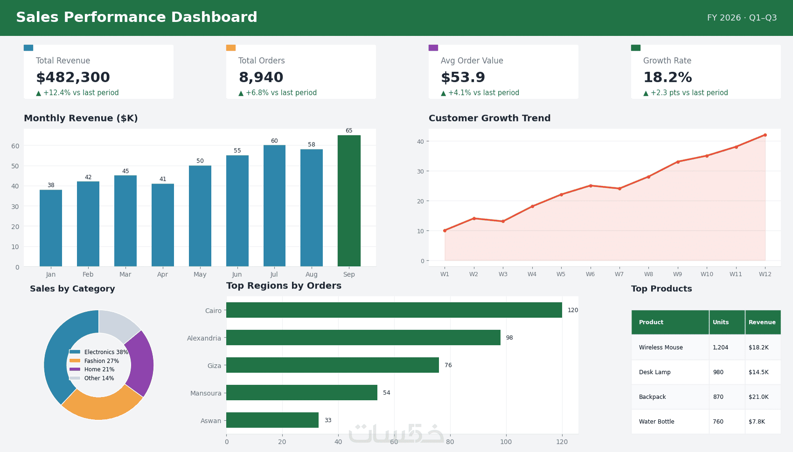Sort by the Revenue column header
This screenshot has width=793, height=452.
tap(763, 322)
